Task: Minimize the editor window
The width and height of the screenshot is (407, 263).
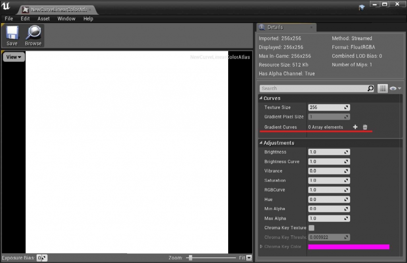Action: (374, 4)
